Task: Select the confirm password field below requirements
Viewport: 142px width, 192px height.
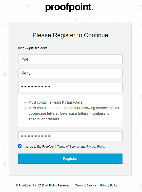Action: pyautogui.click(x=70, y=136)
